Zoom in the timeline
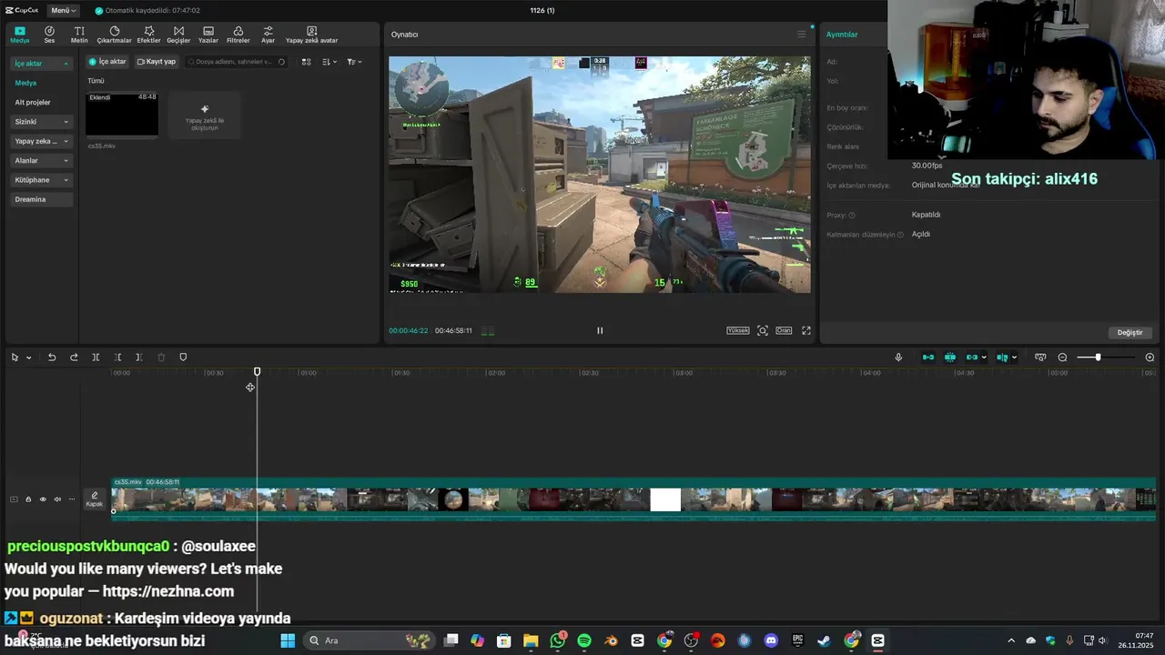 pos(1150,358)
